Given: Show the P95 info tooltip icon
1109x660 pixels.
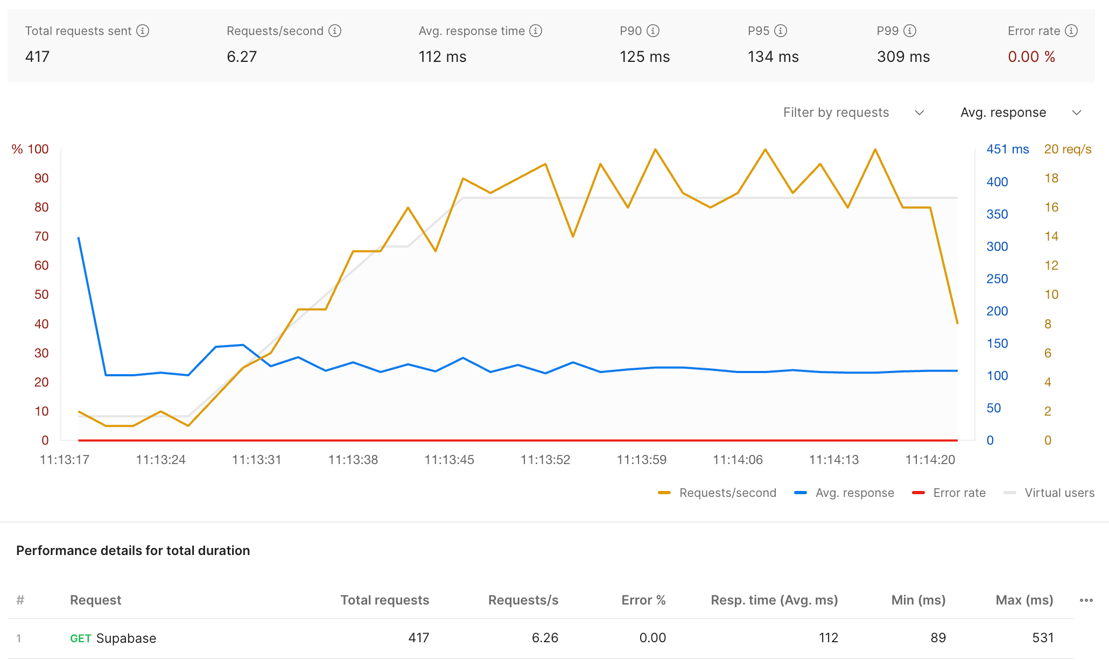Looking at the screenshot, I should tap(781, 31).
